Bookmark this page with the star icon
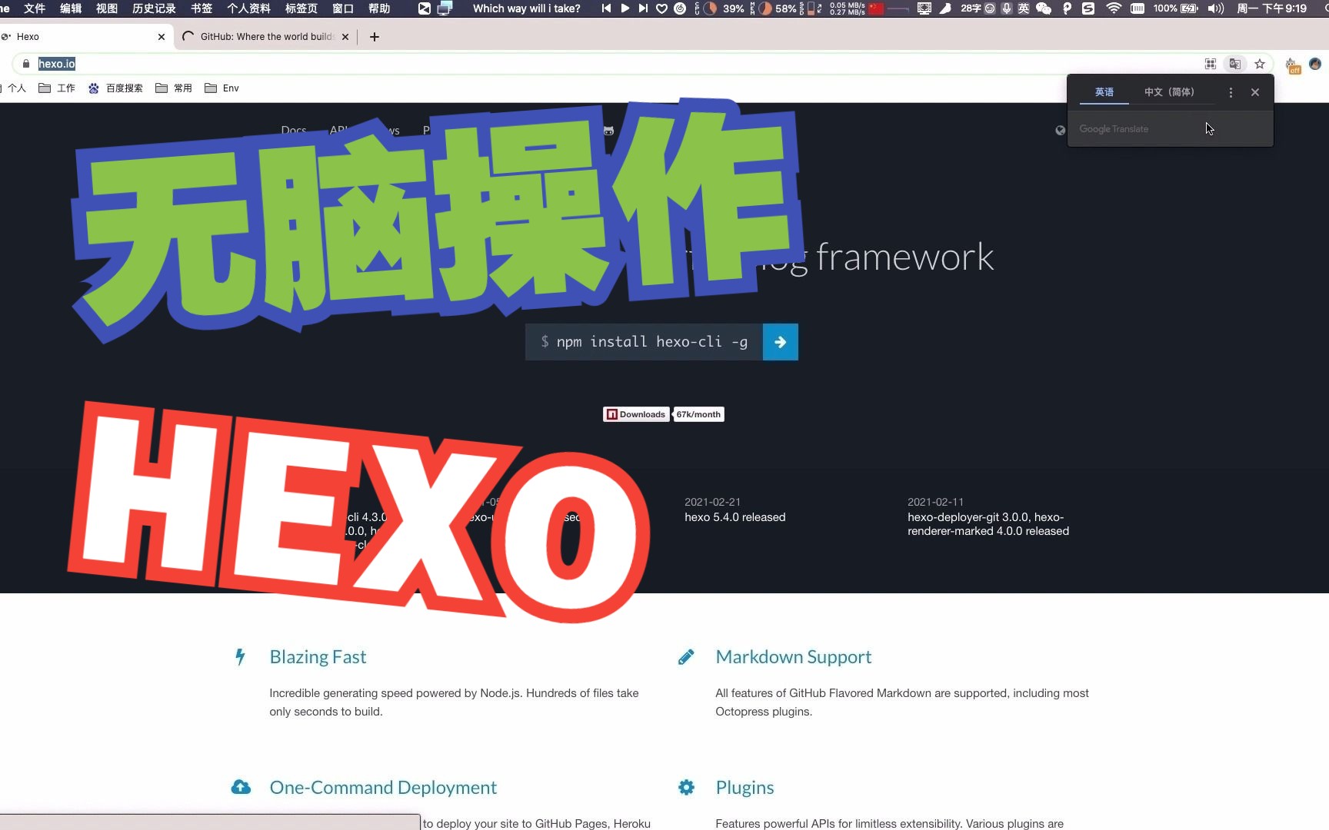 (x=1260, y=64)
